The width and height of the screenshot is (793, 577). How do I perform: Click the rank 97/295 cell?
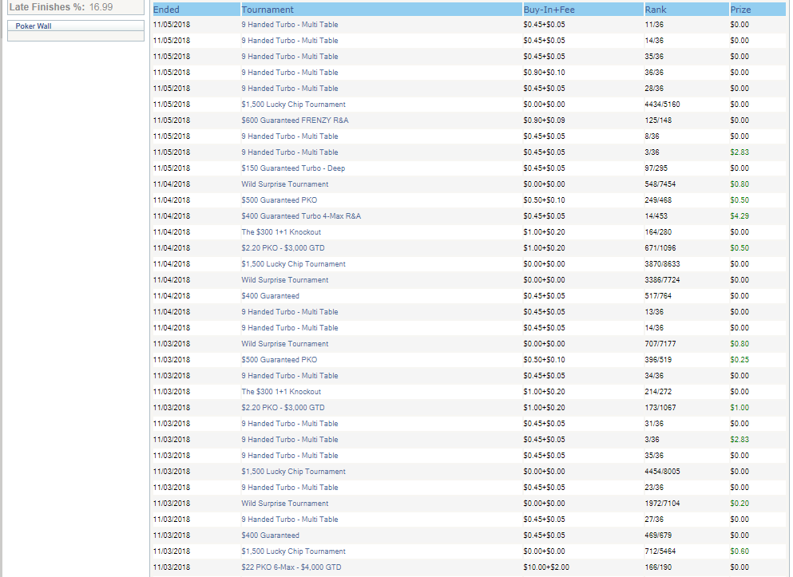(x=656, y=168)
